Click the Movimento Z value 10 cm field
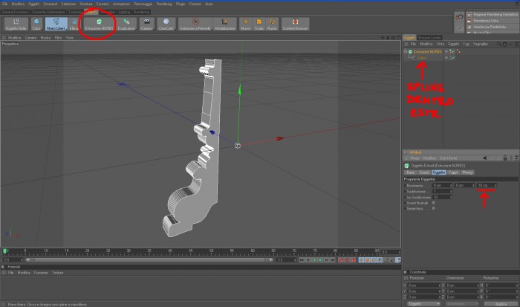 (x=487, y=185)
